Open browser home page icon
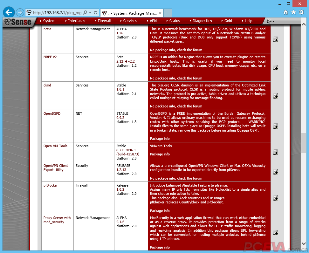Viewport: 309px width, 253px height. click(285, 12)
